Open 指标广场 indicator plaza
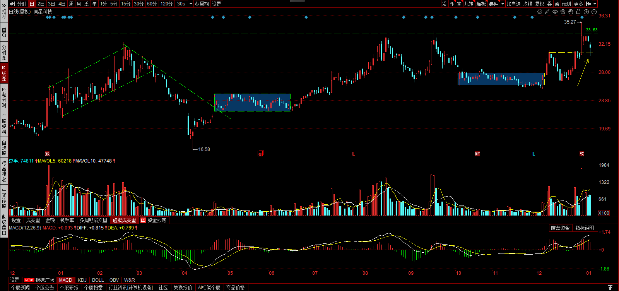619x291 pixels. tap(39, 280)
